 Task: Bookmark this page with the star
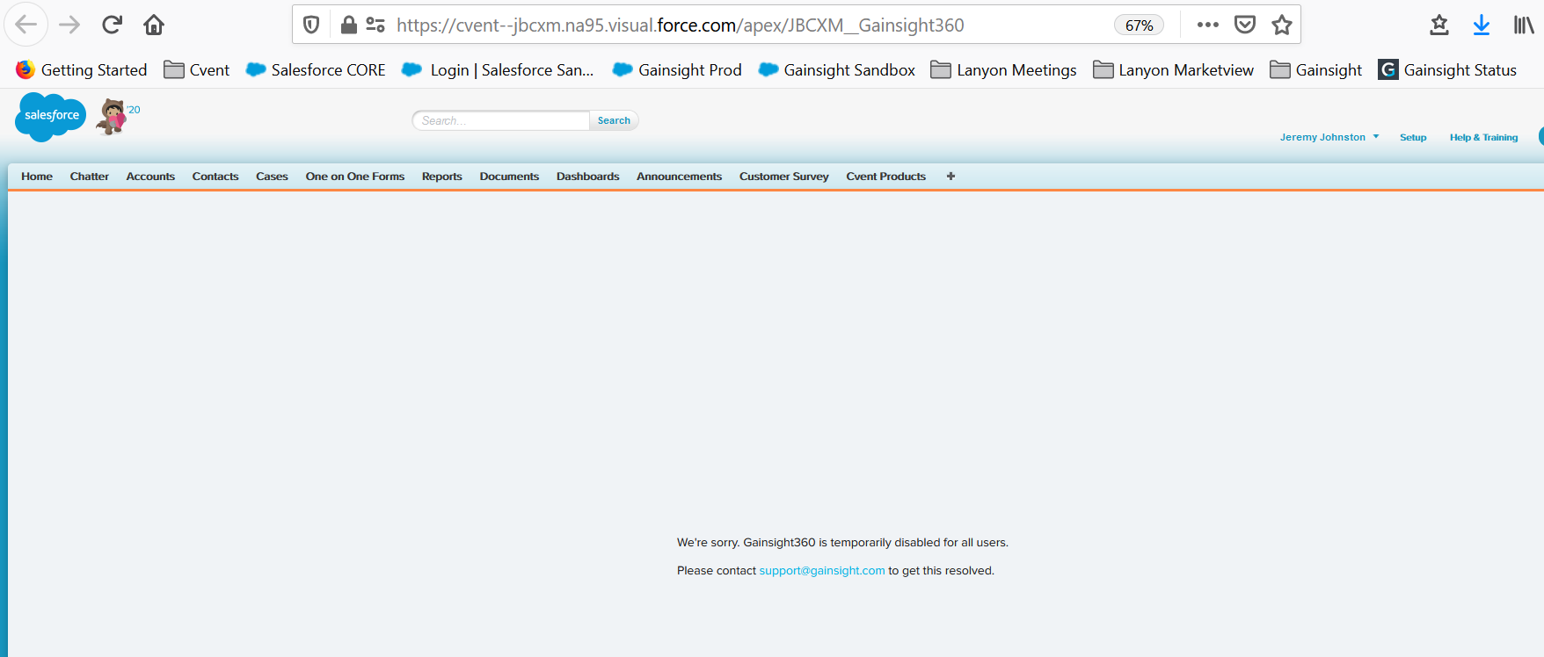[x=1282, y=25]
